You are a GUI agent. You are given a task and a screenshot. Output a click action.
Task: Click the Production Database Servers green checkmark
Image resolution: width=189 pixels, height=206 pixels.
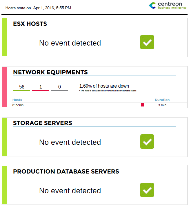[x=147, y=190]
